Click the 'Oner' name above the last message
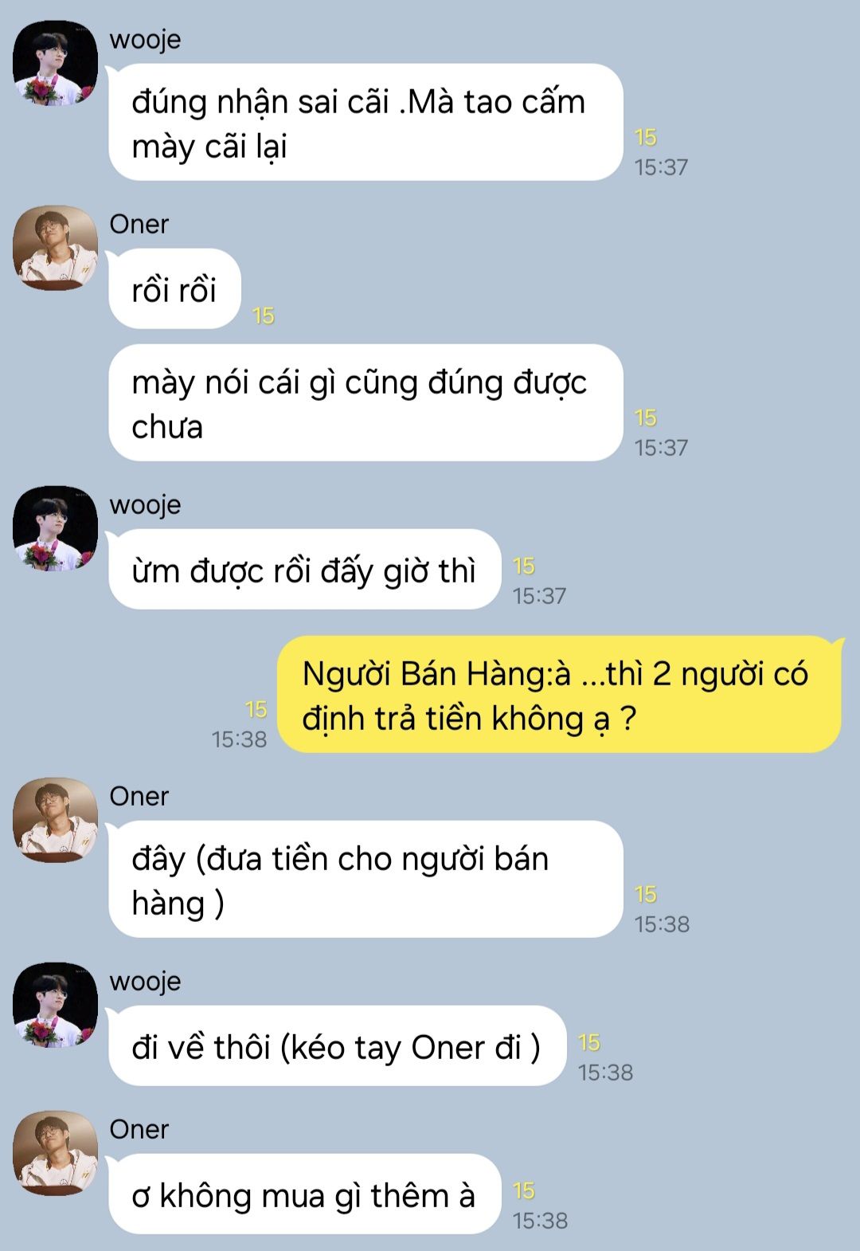The width and height of the screenshot is (860, 1251). 139,1129
